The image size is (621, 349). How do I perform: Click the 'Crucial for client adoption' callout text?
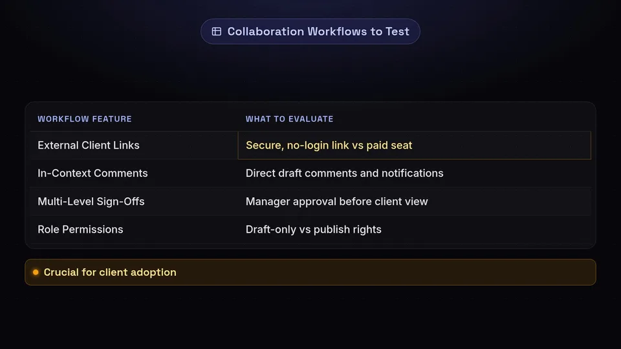[110, 272]
